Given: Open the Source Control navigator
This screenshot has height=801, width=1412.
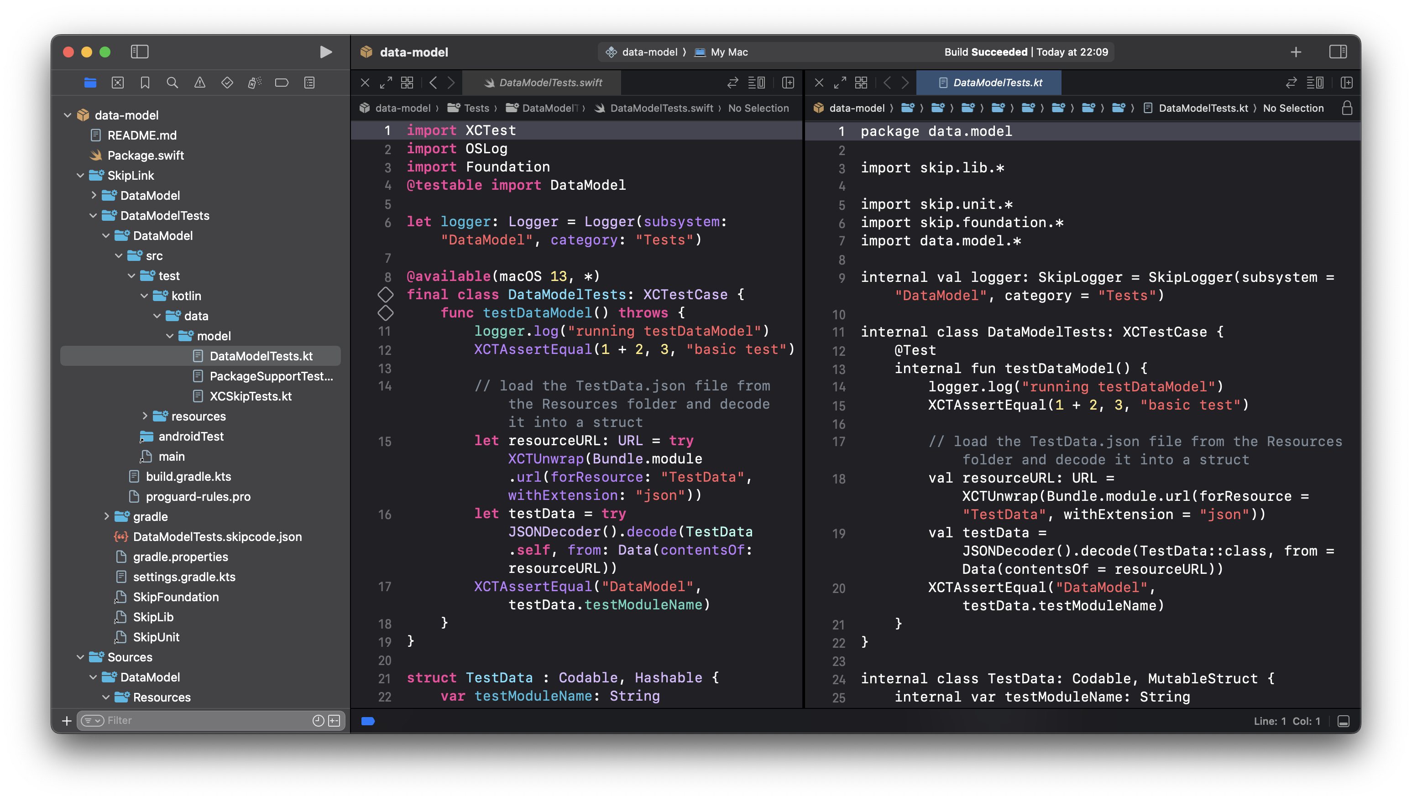Looking at the screenshot, I should point(118,83).
